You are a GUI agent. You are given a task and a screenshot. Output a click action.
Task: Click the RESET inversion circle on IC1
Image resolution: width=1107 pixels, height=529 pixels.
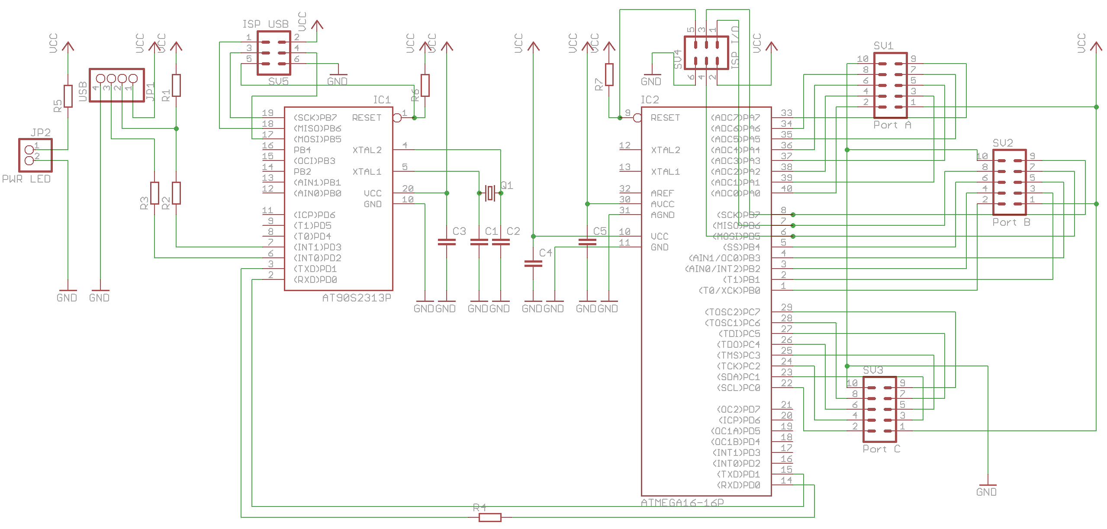pos(397,118)
